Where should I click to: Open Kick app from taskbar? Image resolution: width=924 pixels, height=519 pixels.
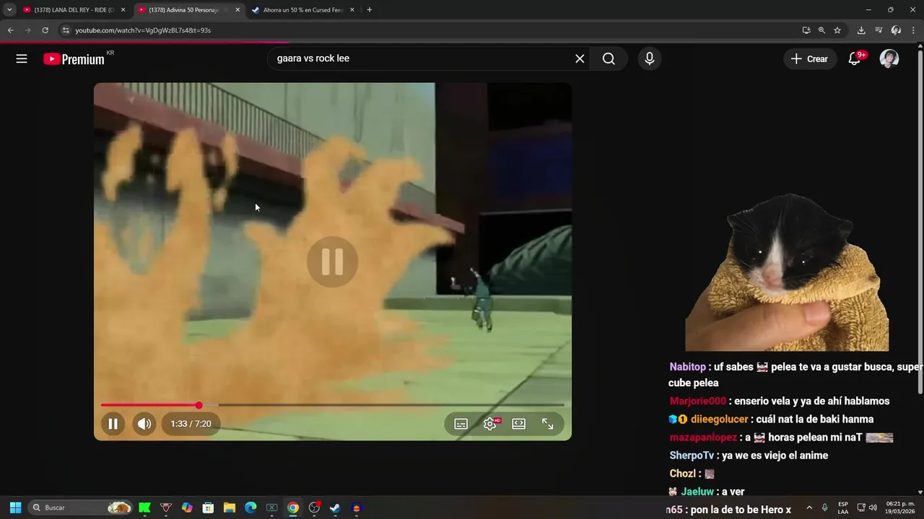click(x=144, y=507)
